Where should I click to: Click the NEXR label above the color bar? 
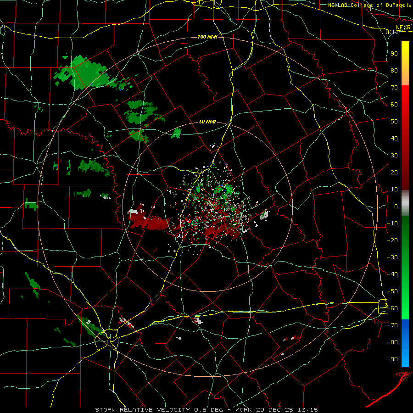coord(403,28)
